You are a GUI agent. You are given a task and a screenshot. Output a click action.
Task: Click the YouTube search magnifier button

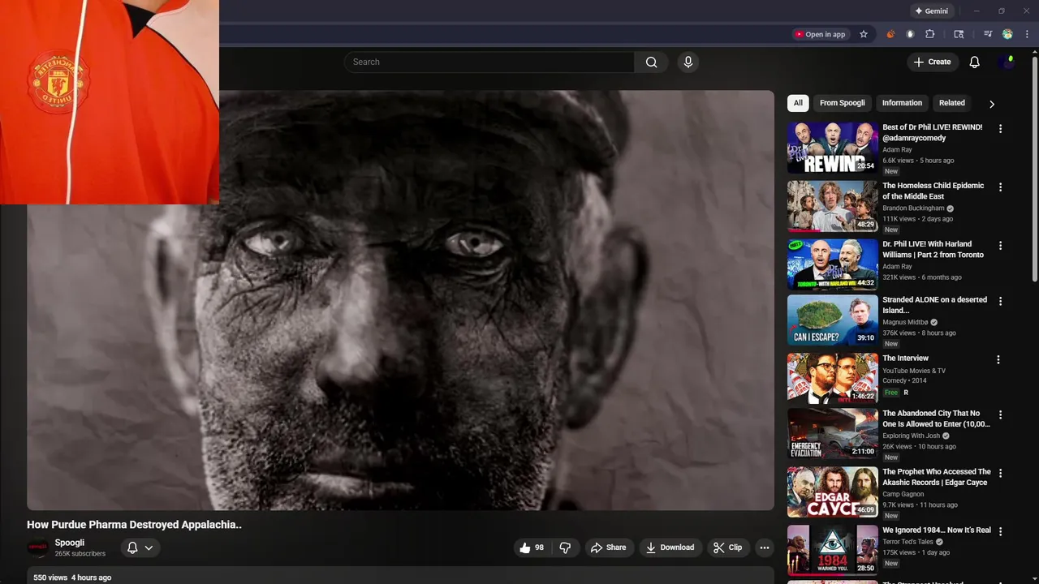click(651, 62)
